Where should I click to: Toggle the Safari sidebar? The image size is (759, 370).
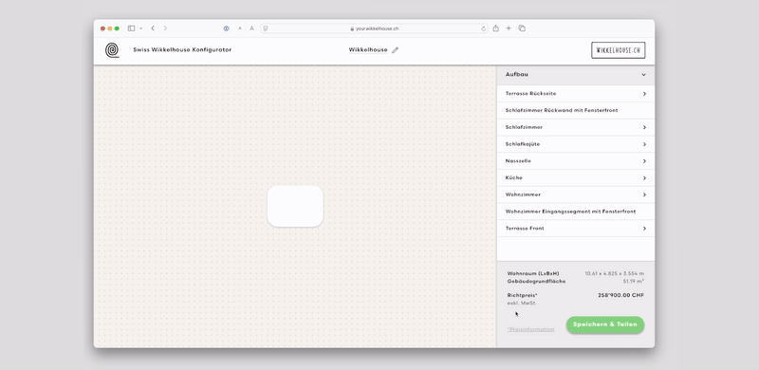click(131, 28)
